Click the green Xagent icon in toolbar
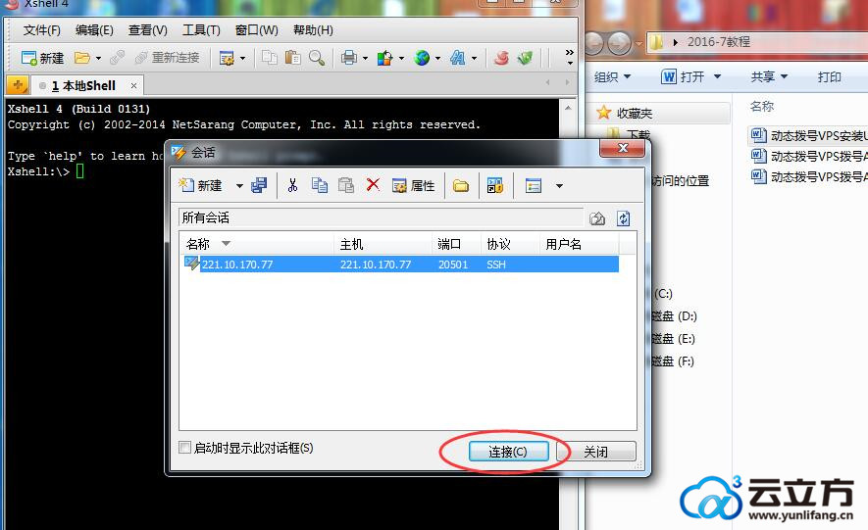 click(x=525, y=58)
